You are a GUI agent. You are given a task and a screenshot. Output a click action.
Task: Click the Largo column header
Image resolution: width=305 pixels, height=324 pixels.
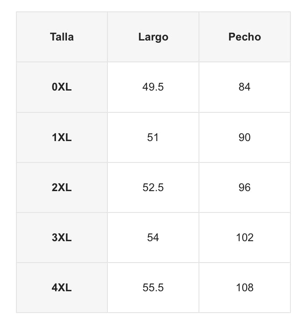[153, 37]
